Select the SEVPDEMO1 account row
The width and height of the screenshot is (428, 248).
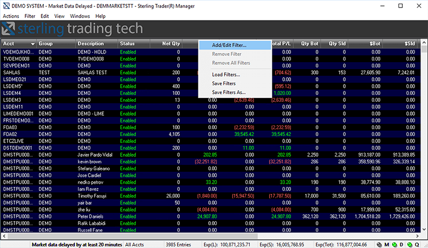(x=210, y=66)
